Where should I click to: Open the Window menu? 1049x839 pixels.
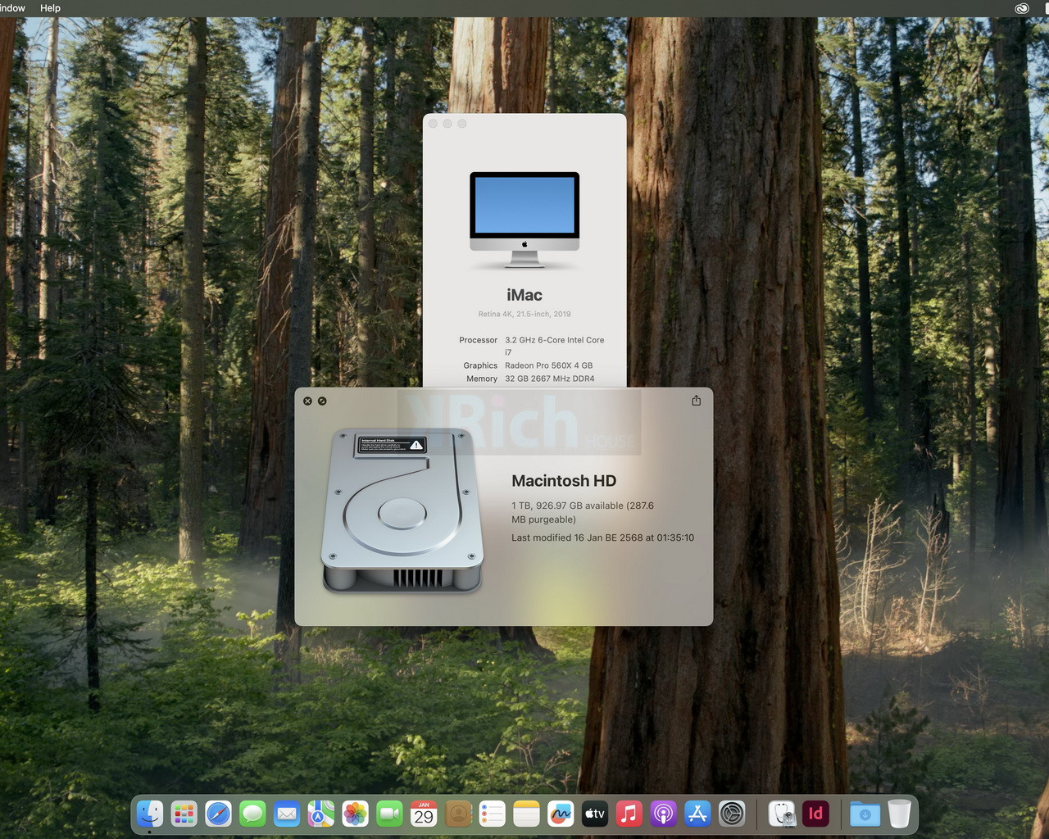coord(11,8)
